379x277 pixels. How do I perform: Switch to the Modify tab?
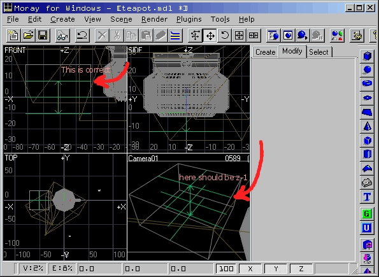(x=292, y=51)
